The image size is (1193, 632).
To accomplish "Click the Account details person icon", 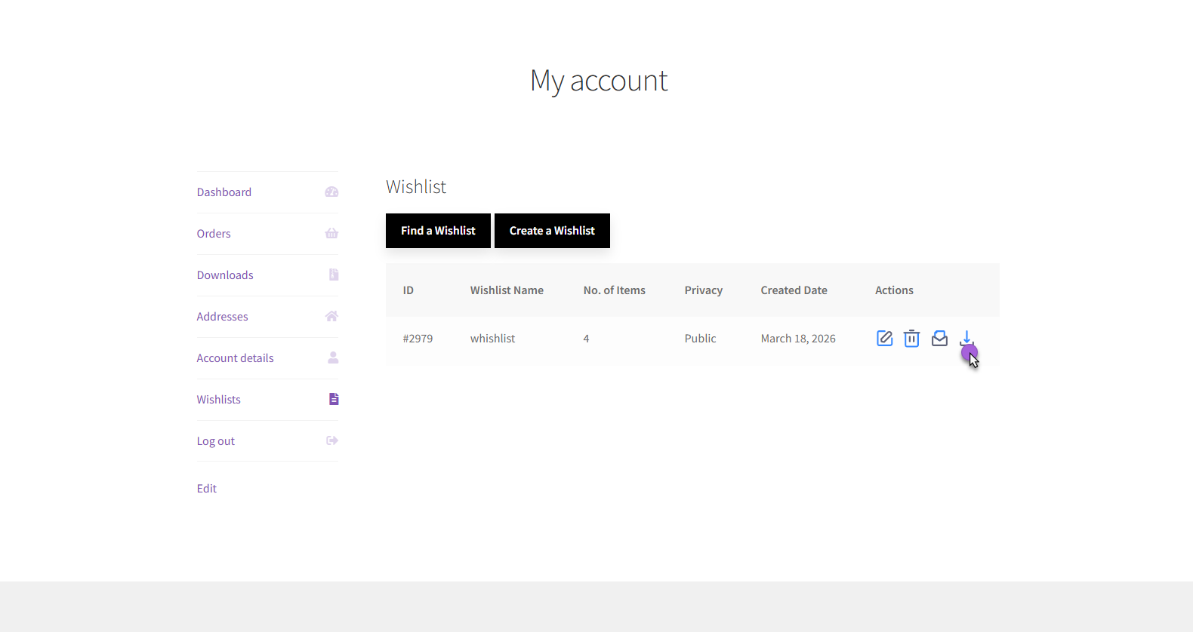I will click(x=333, y=358).
